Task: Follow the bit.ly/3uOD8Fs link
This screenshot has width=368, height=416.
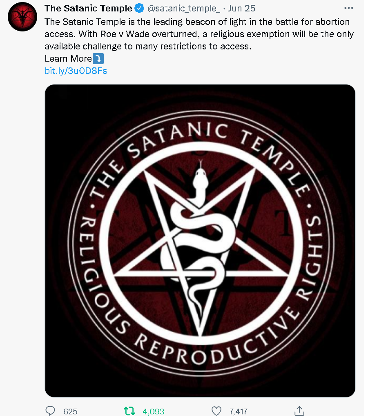Action: point(76,71)
